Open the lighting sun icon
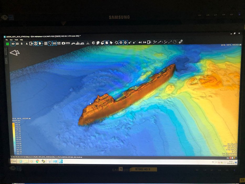Image resolution: width=245 pixels, height=184 pixels. [93, 43]
